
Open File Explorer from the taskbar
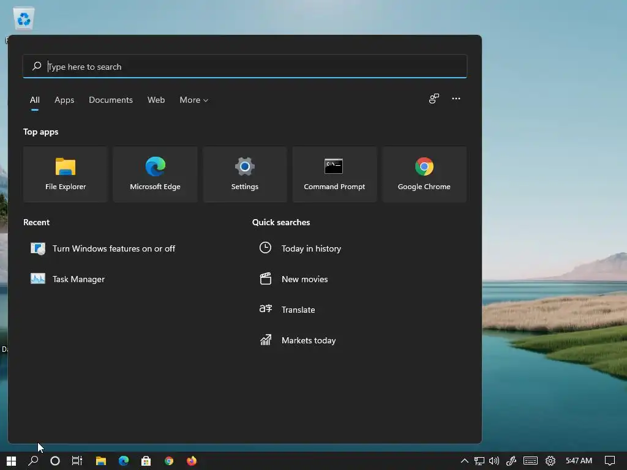[x=101, y=461]
